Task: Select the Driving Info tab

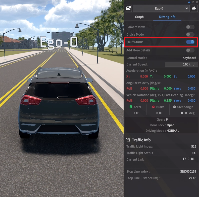Action: coord(167,17)
